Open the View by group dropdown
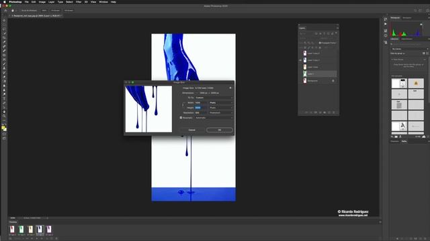430x241 pixels. tap(398, 54)
